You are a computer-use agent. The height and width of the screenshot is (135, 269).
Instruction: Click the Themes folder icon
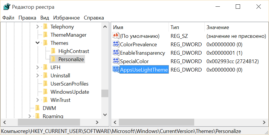pos(45,43)
